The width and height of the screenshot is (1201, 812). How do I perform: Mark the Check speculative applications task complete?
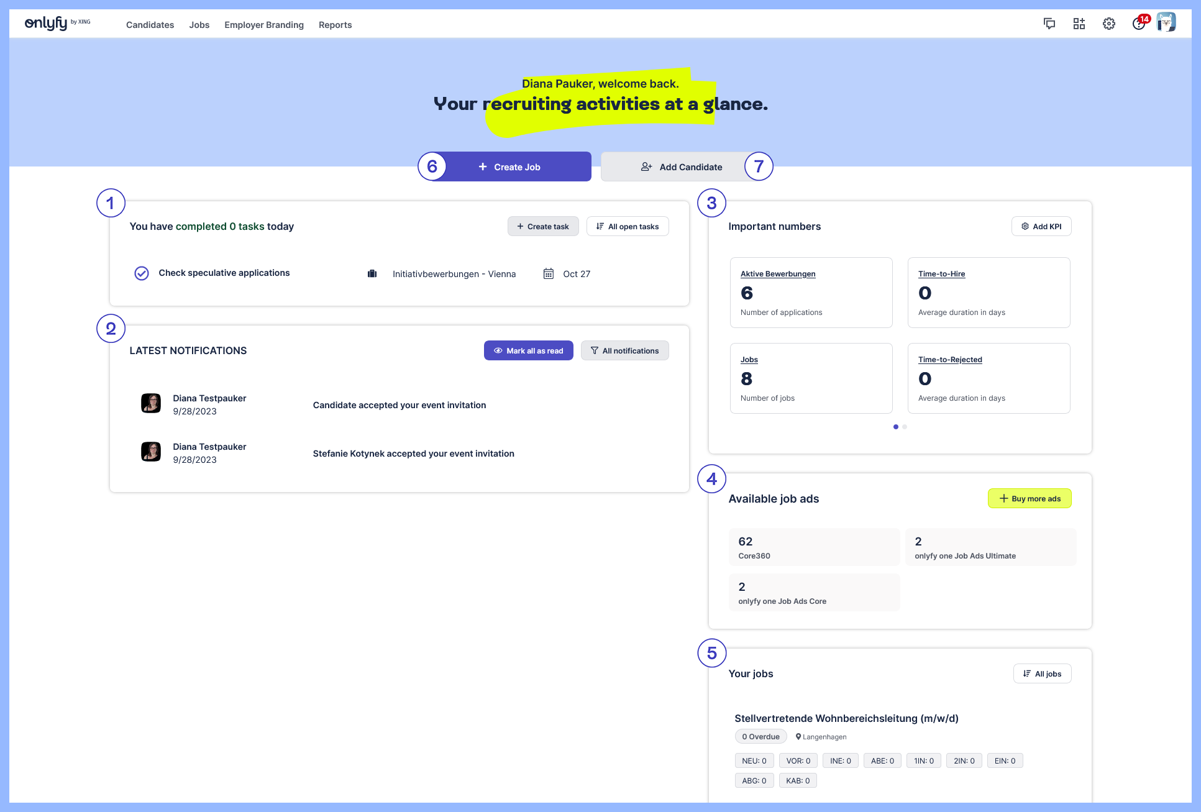141,273
